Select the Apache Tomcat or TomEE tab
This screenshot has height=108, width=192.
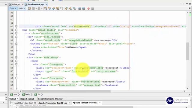pos(85,103)
